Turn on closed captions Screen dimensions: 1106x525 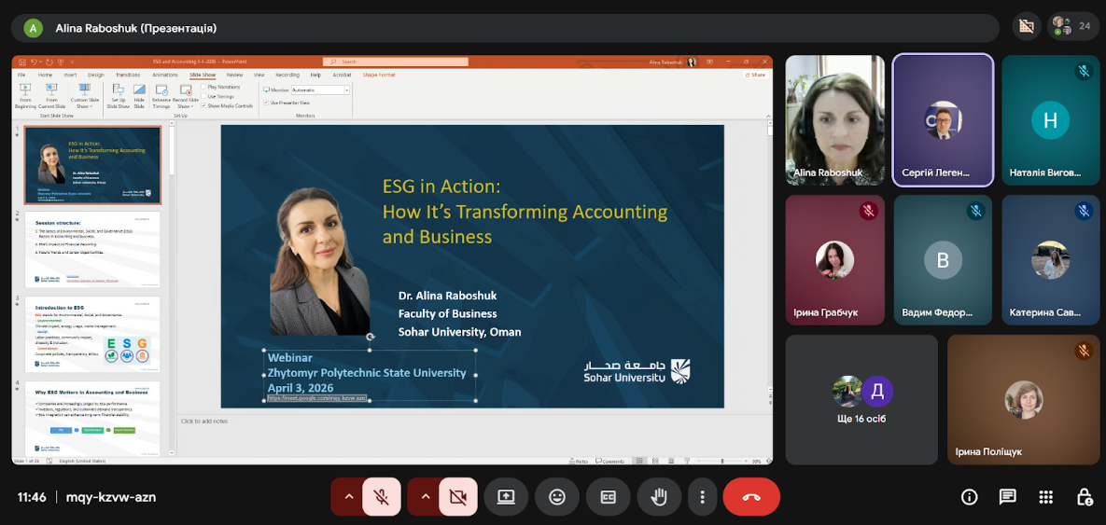(x=608, y=497)
